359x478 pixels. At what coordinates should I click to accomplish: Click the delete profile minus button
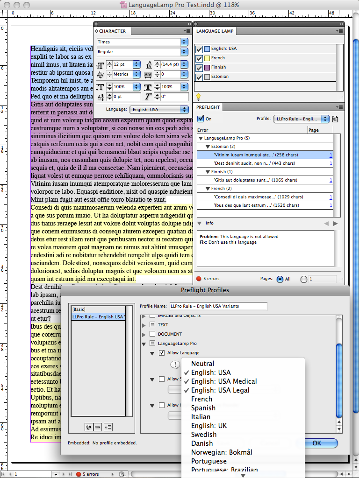click(97, 427)
